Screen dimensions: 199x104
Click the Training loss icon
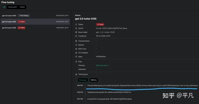coord(76,74)
